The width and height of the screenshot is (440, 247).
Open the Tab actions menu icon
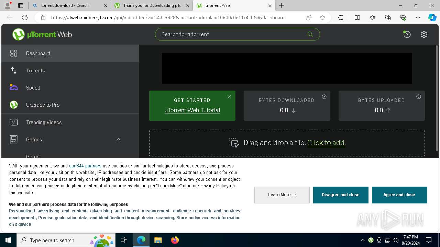tap(21, 5)
